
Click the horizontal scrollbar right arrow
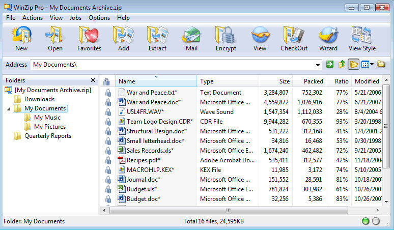[x=377, y=210]
